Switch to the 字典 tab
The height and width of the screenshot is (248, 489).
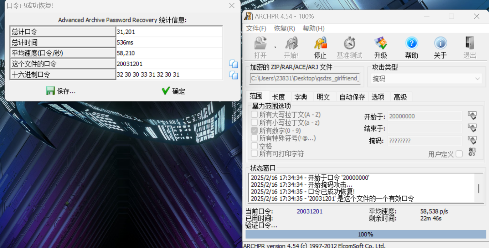tap(301, 97)
